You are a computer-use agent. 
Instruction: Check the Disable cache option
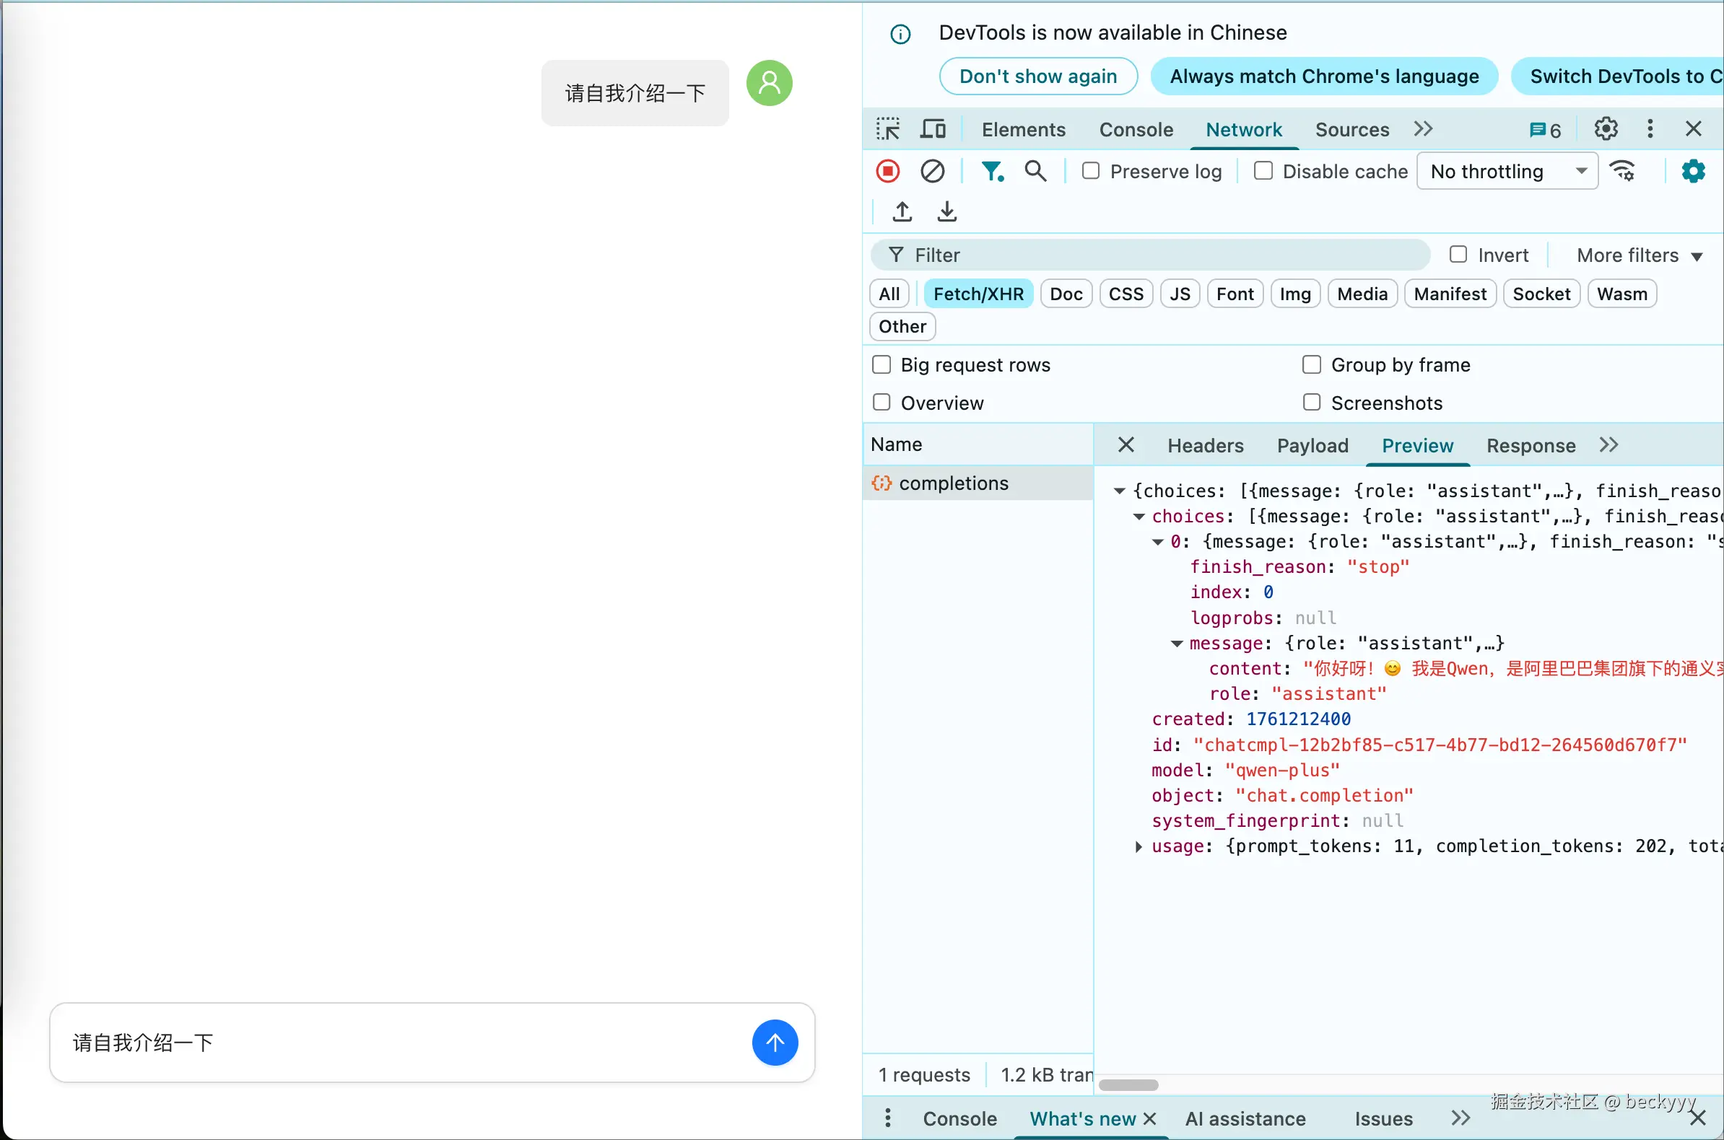click(x=1263, y=172)
